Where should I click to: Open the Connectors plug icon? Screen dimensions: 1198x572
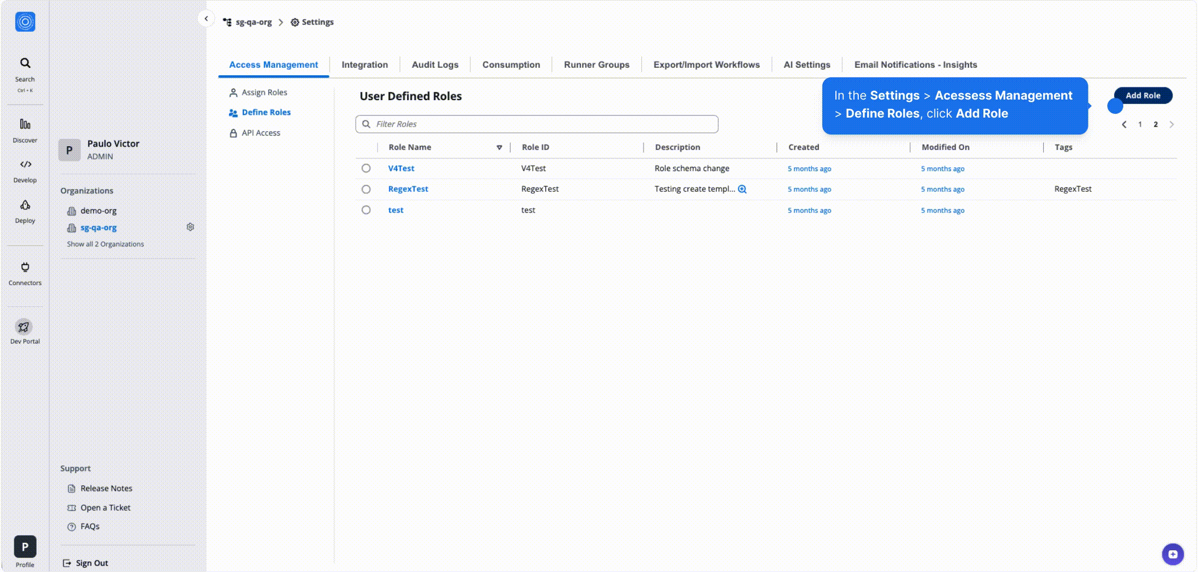click(25, 267)
